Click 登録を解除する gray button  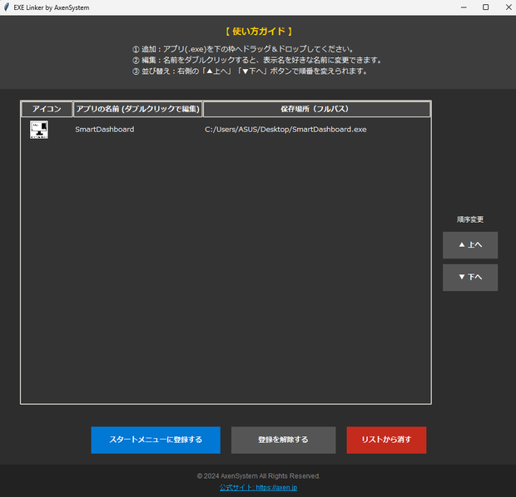click(283, 440)
